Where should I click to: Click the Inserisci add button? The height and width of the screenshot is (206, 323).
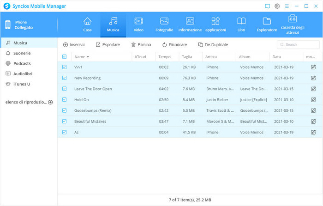point(74,45)
